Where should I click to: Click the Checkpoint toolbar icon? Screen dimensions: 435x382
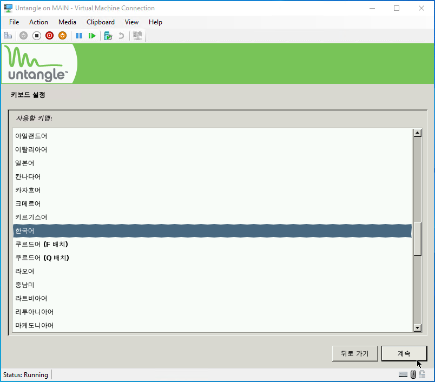pyautogui.click(x=108, y=36)
